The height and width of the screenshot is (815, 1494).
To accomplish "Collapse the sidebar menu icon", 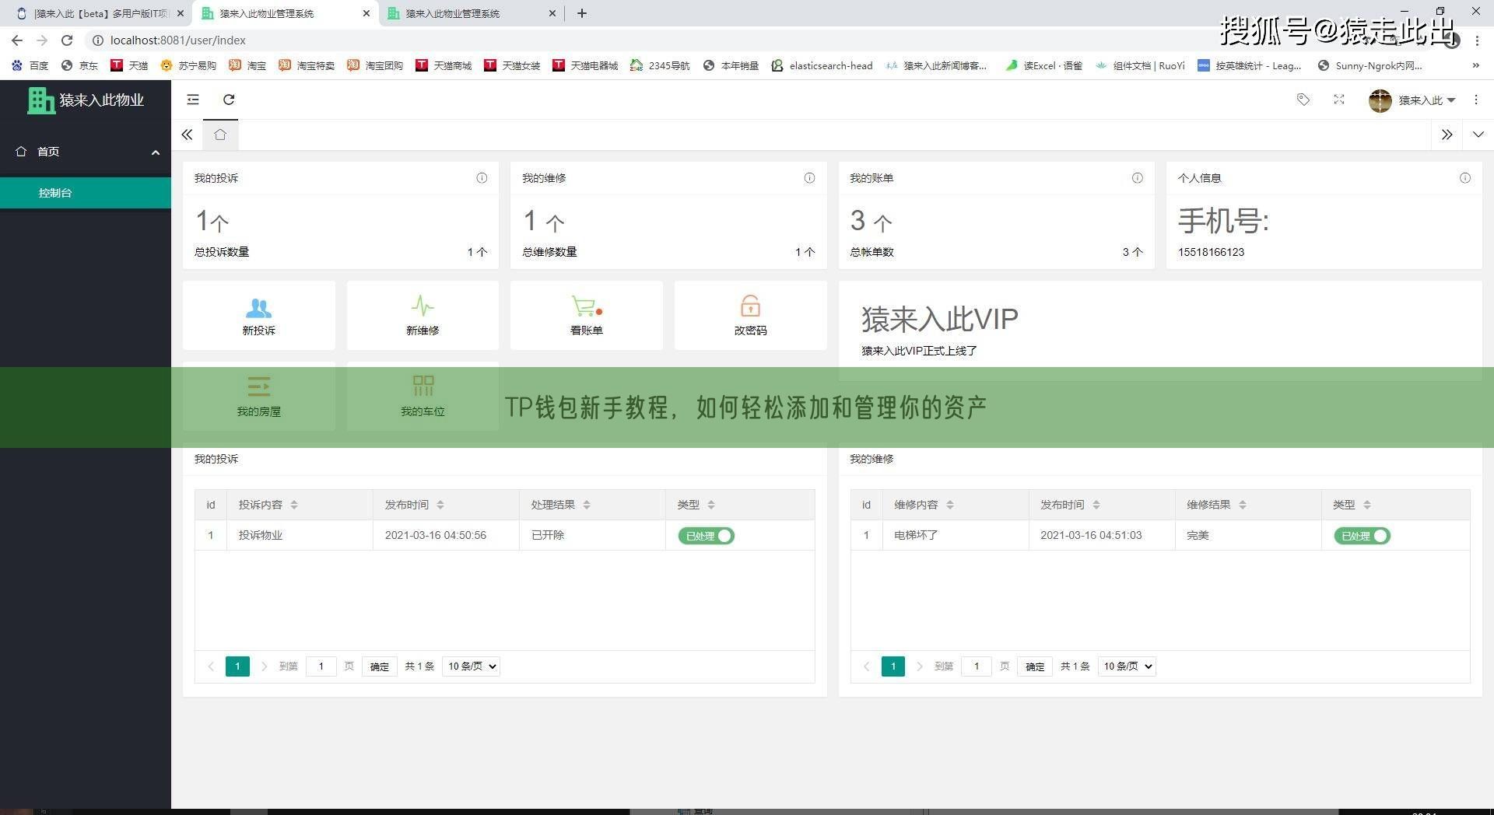I will pyautogui.click(x=193, y=100).
